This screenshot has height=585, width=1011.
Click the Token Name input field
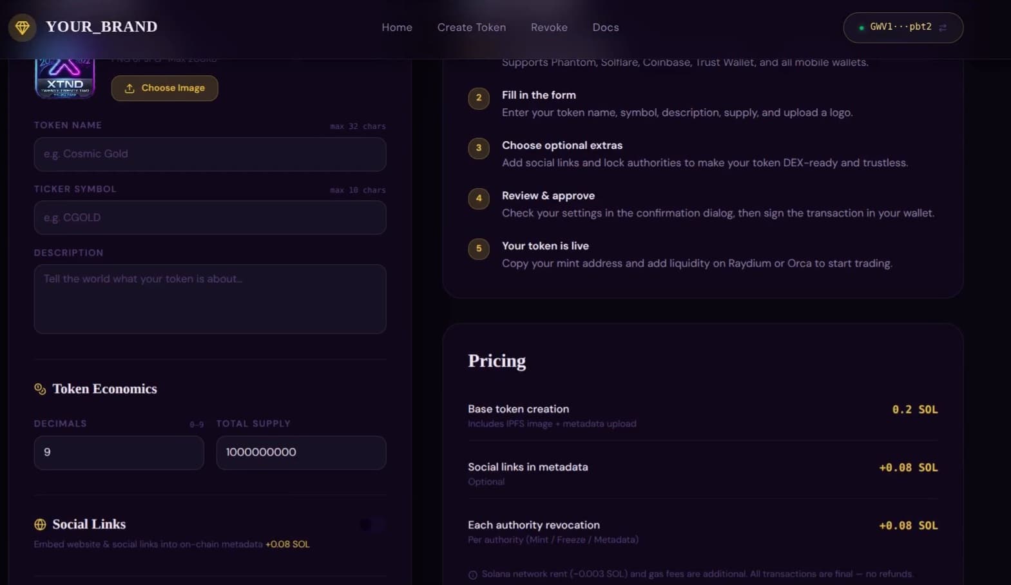pos(209,155)
